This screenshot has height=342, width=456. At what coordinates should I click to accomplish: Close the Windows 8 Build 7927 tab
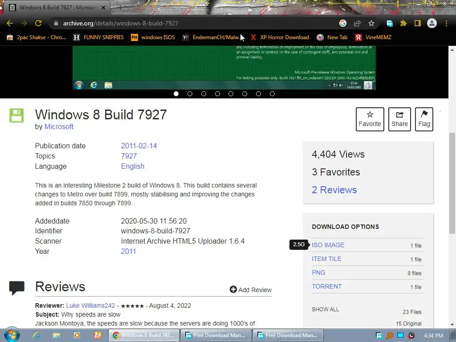(x=103, y=8)
